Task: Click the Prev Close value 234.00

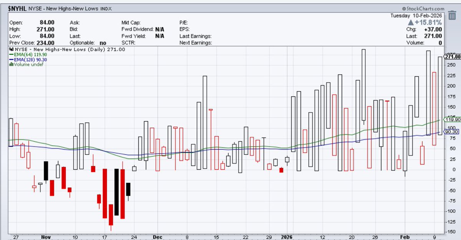Action: coord(46,43)
